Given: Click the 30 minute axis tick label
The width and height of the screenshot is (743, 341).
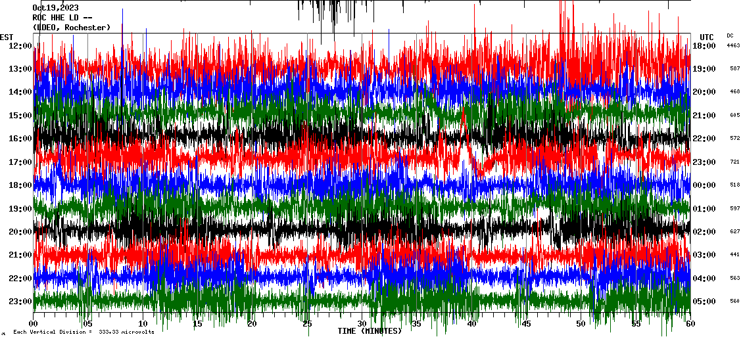Looking at the screenshot, I should [362, 323].
